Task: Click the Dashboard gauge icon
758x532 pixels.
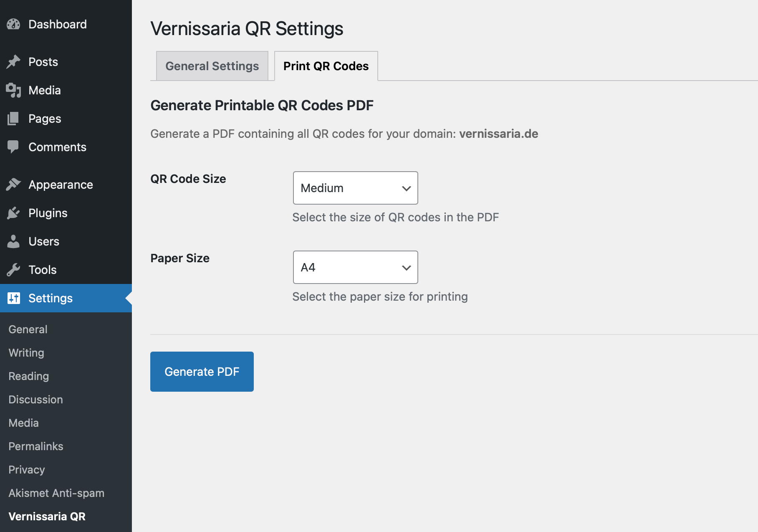Action: (x=13, y=24)
